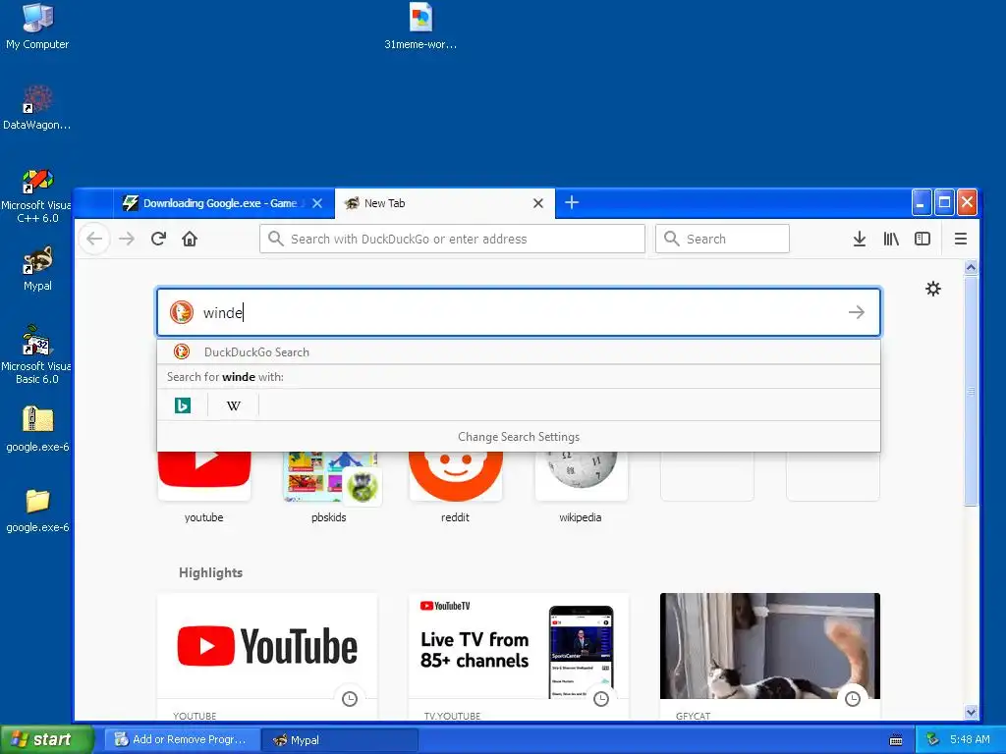This screenshot has height=754, width=1006.
Task: Select DataWagon desktop shortcut
Action: (x=37, y=108)
